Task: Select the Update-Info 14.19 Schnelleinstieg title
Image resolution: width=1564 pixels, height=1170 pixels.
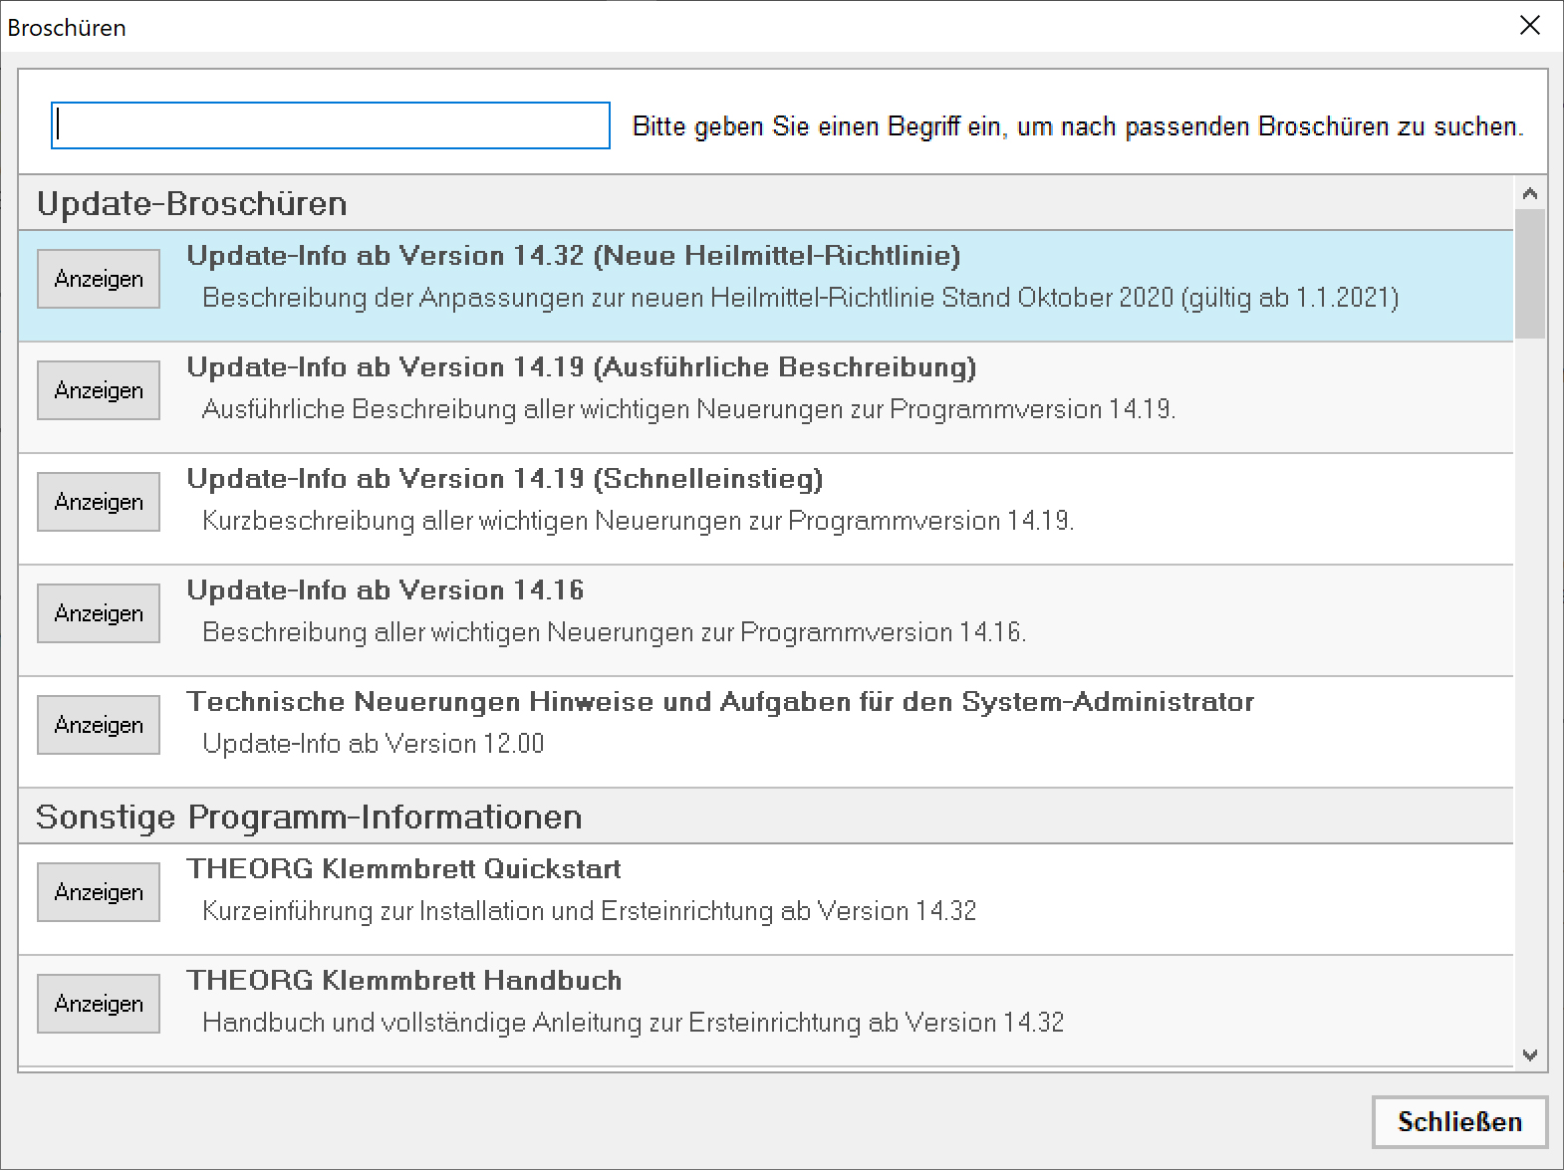Action: point(504,479)
